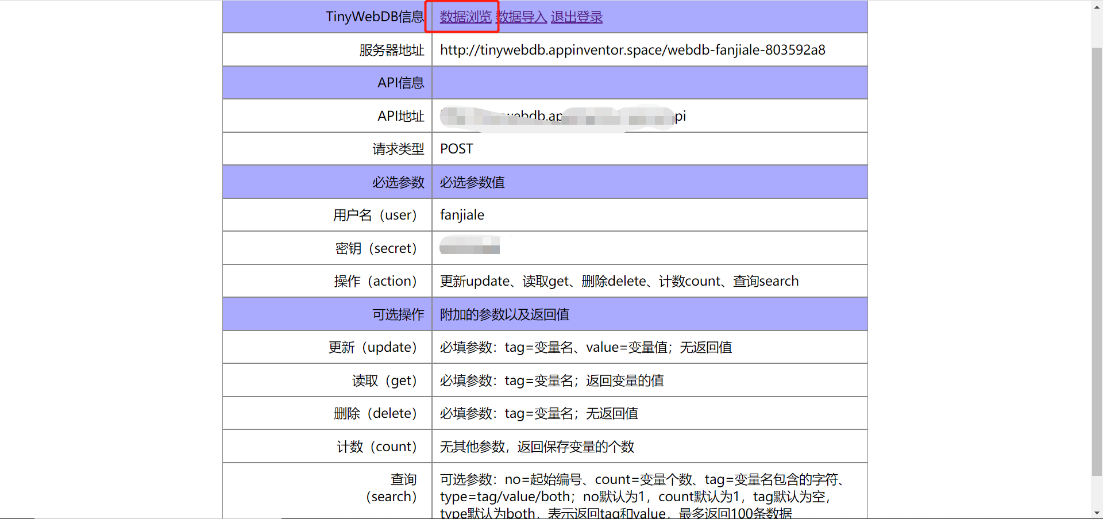The width and height of the screenshot is (1103, 519).
Task: Click the TinyWebDB信息 header label
Action: point(375,17)
